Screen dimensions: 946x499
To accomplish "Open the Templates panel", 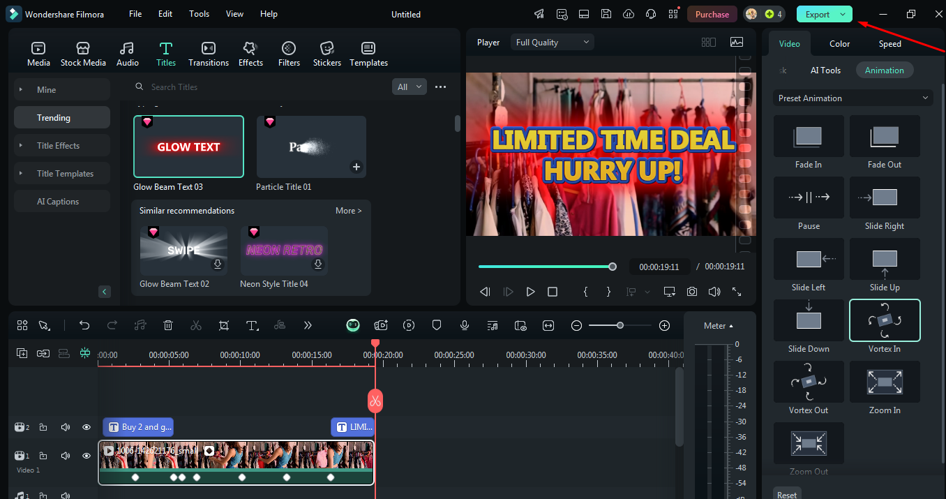I will [x=368, y=54].
